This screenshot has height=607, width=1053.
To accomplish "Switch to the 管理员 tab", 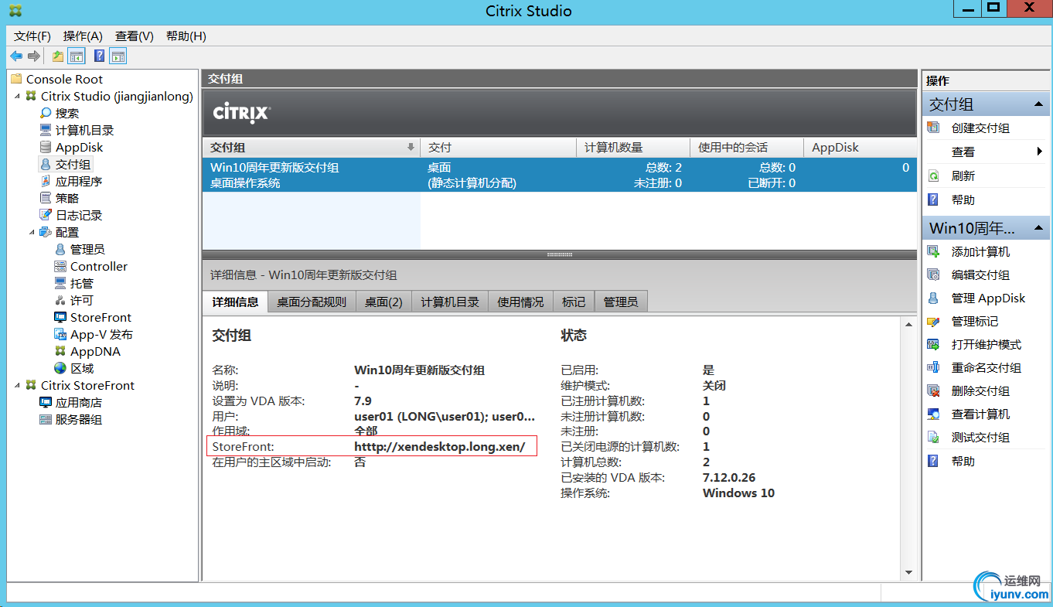I will pyautogui.click(x=621, y=302).
